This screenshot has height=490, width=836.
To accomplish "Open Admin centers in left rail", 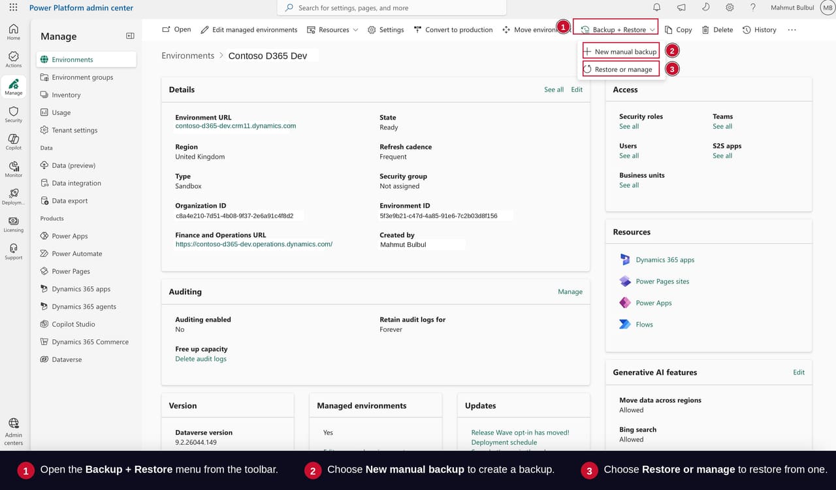I will click(14, 432).
